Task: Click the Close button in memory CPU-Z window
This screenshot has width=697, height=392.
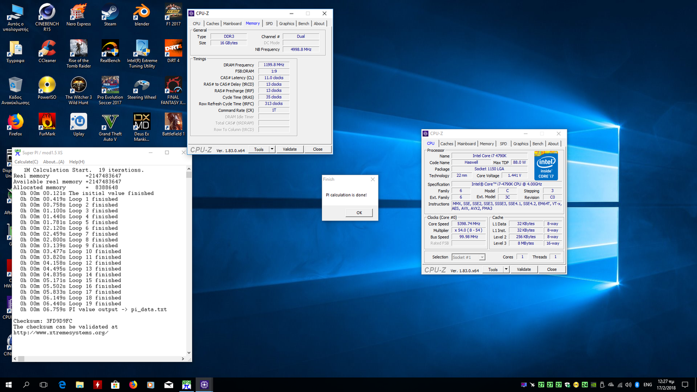Action: click(317, 149)
